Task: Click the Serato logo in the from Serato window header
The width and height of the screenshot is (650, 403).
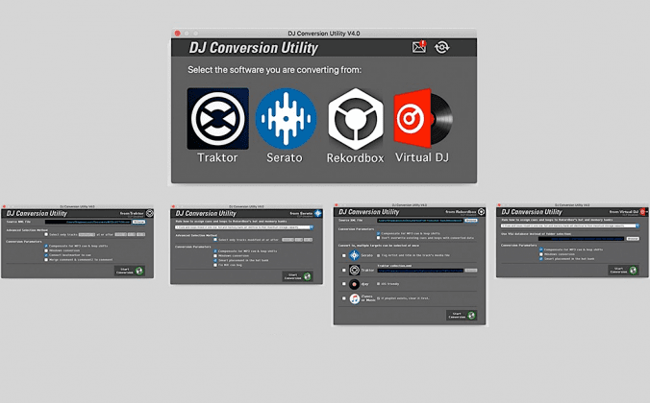Action: 317,213
